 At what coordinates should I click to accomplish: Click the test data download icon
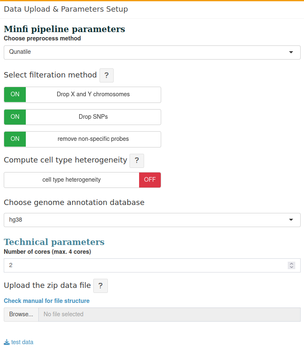click(x=7, y=342)
